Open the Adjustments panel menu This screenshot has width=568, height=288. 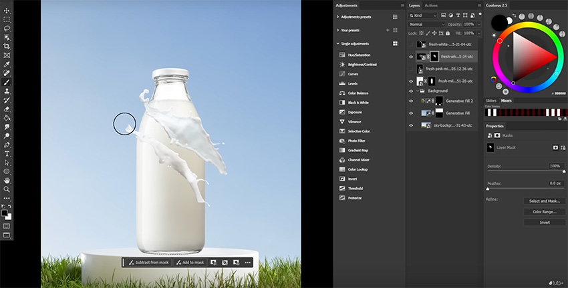pos(402,5)
